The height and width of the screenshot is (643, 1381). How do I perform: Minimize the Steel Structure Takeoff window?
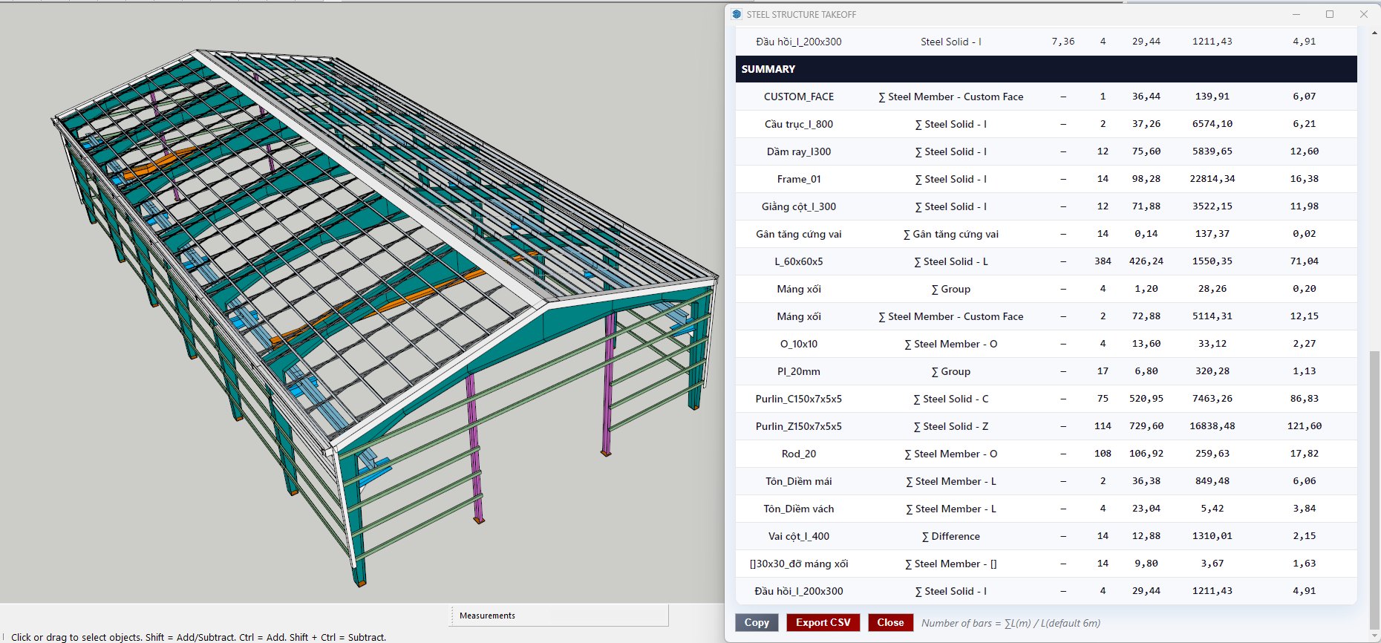click(x=1296, y=14)
